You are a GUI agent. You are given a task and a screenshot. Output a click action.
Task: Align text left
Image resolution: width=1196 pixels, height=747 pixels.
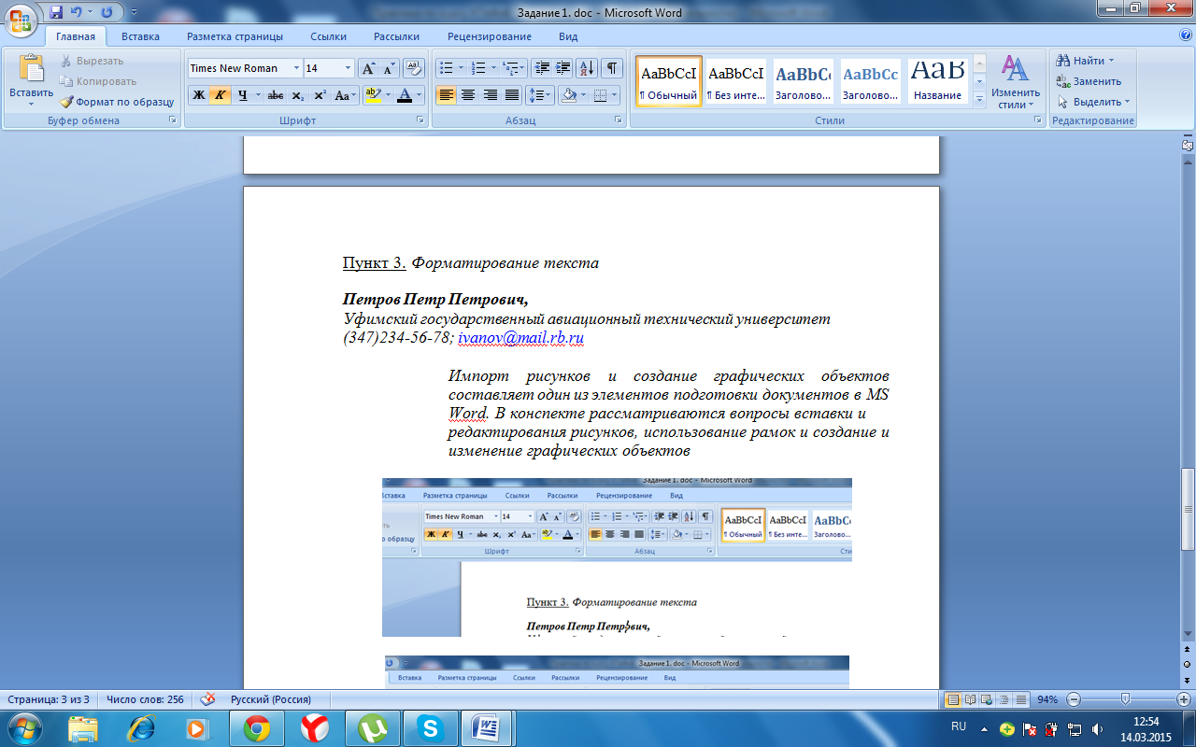[447, 95]
